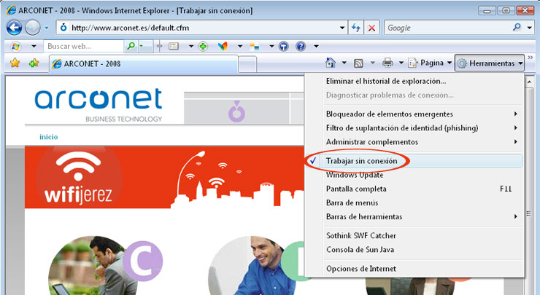Open the MSN butterfly dropdown arrow
Viewport: 540px width, 295px height.
click(240, 46)
